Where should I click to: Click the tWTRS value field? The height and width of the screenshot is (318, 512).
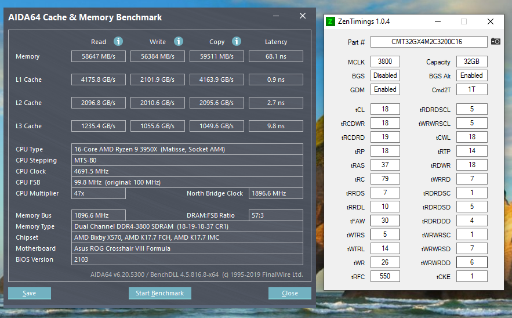(x=385, y=234)
